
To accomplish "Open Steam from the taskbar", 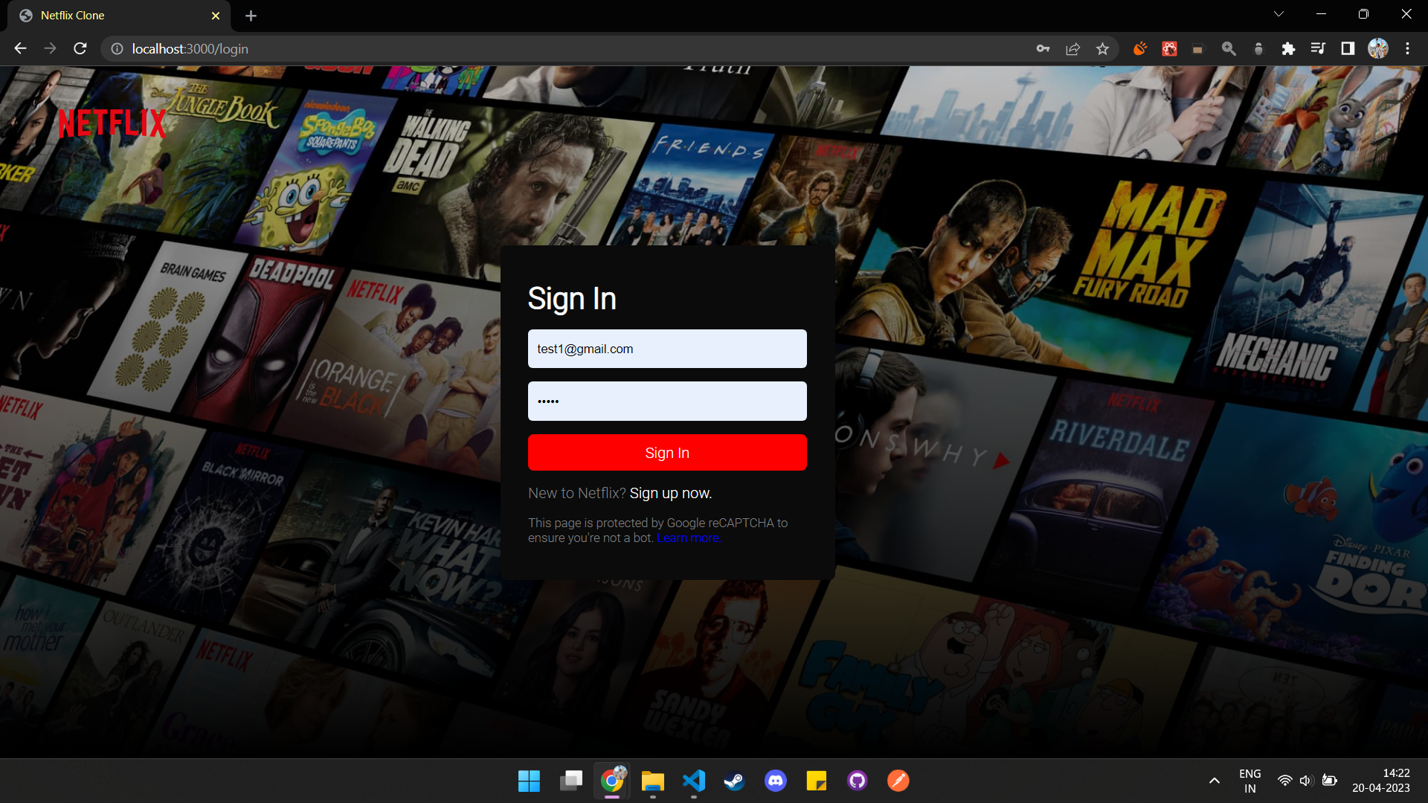I will coord(735,781).
